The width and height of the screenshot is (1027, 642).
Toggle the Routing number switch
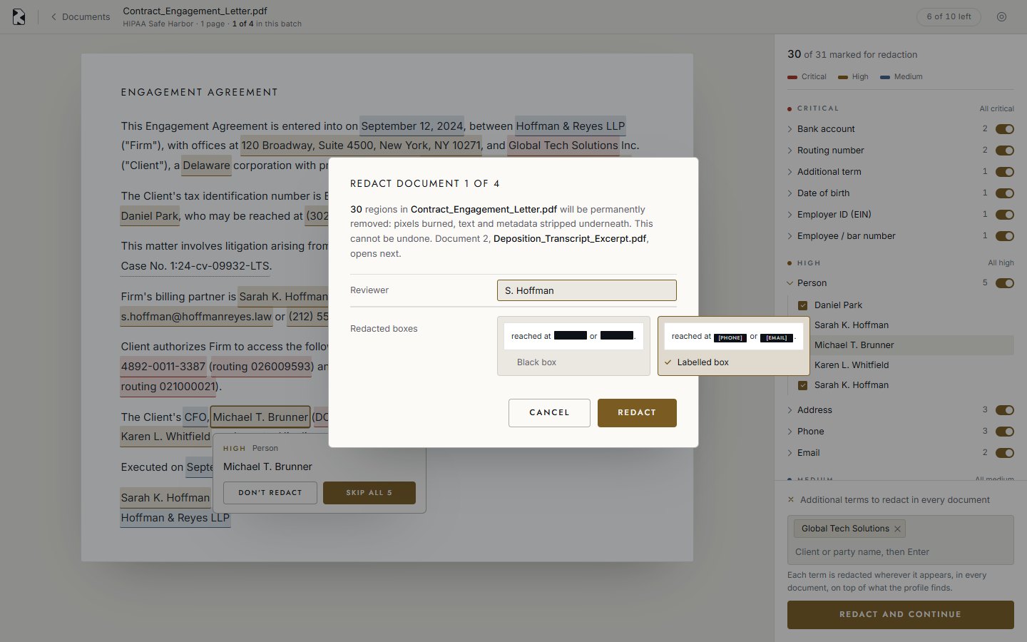point(1005,151)
